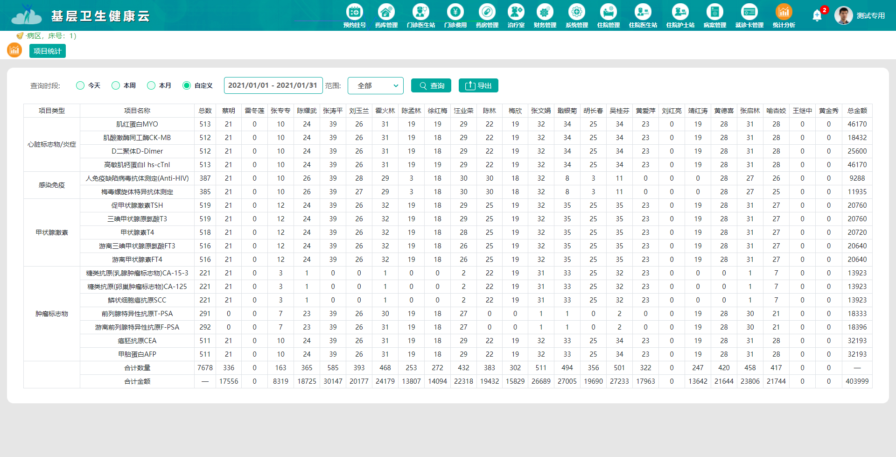
Task: Click the 感染免疫 category cell
Action: (52, 185)
